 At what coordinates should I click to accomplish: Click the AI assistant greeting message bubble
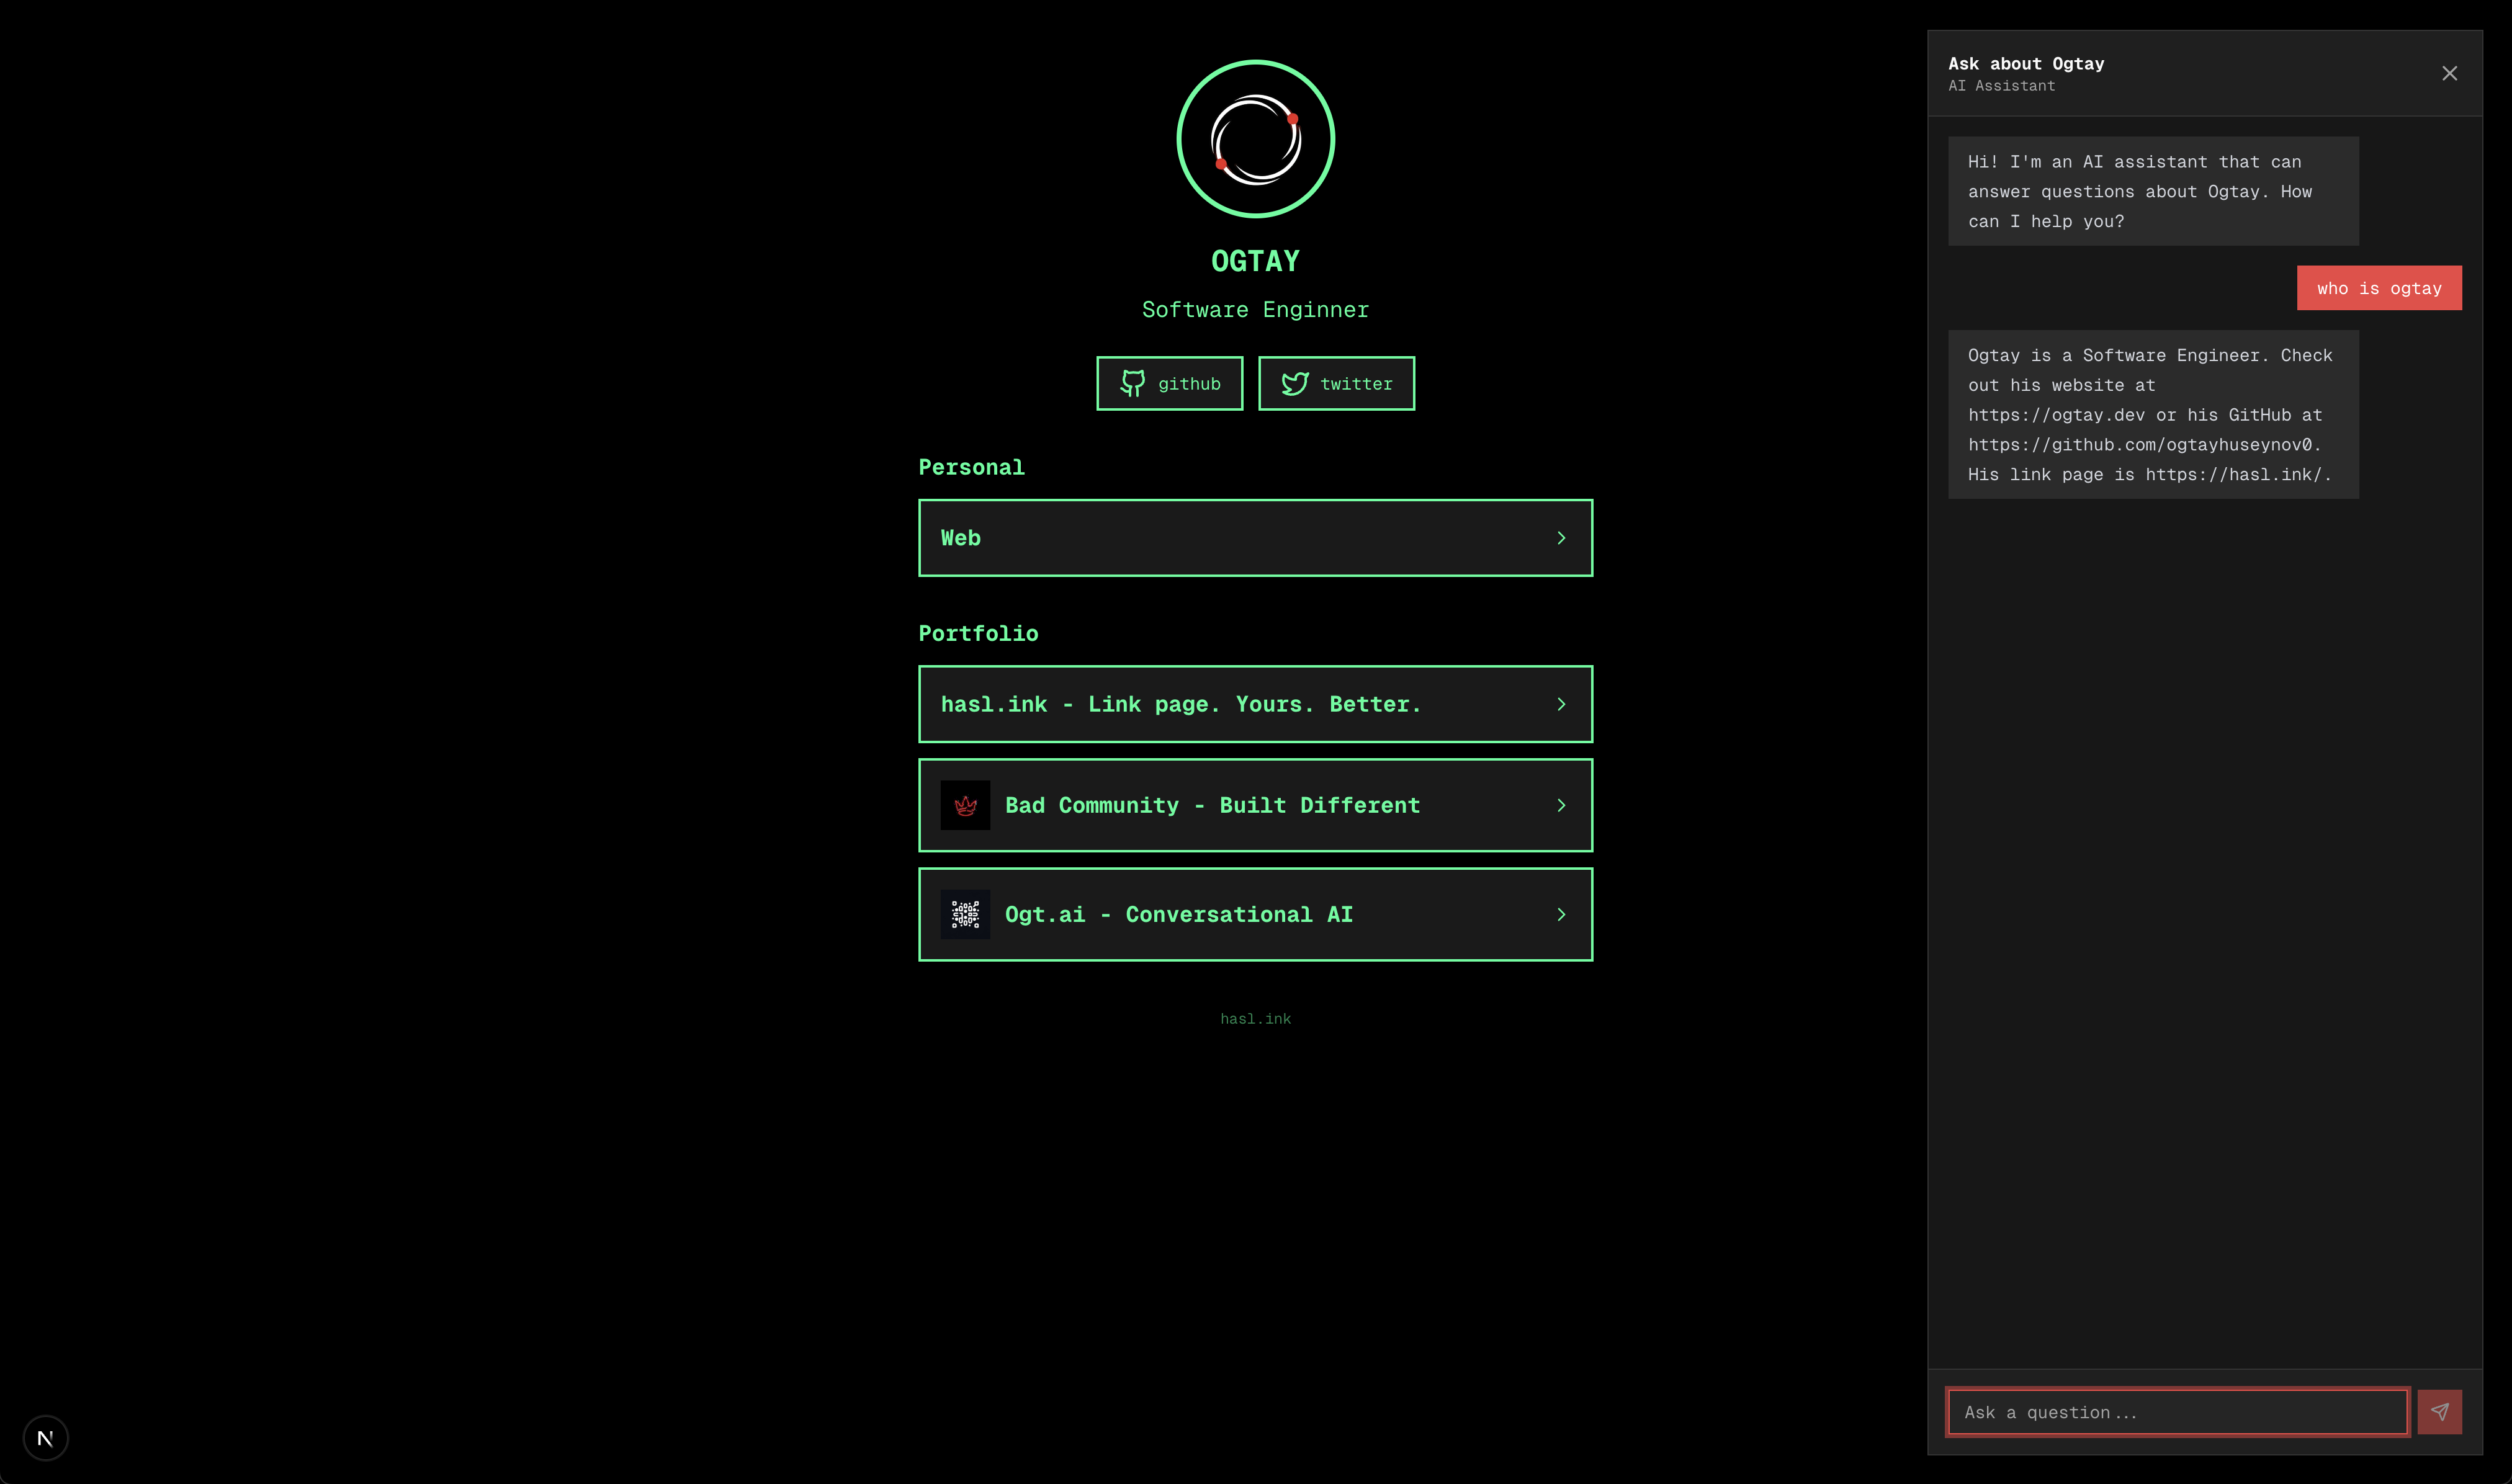[2153, 191]
